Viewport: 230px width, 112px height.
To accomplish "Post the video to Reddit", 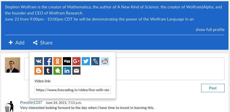I will tap(105, 61).
